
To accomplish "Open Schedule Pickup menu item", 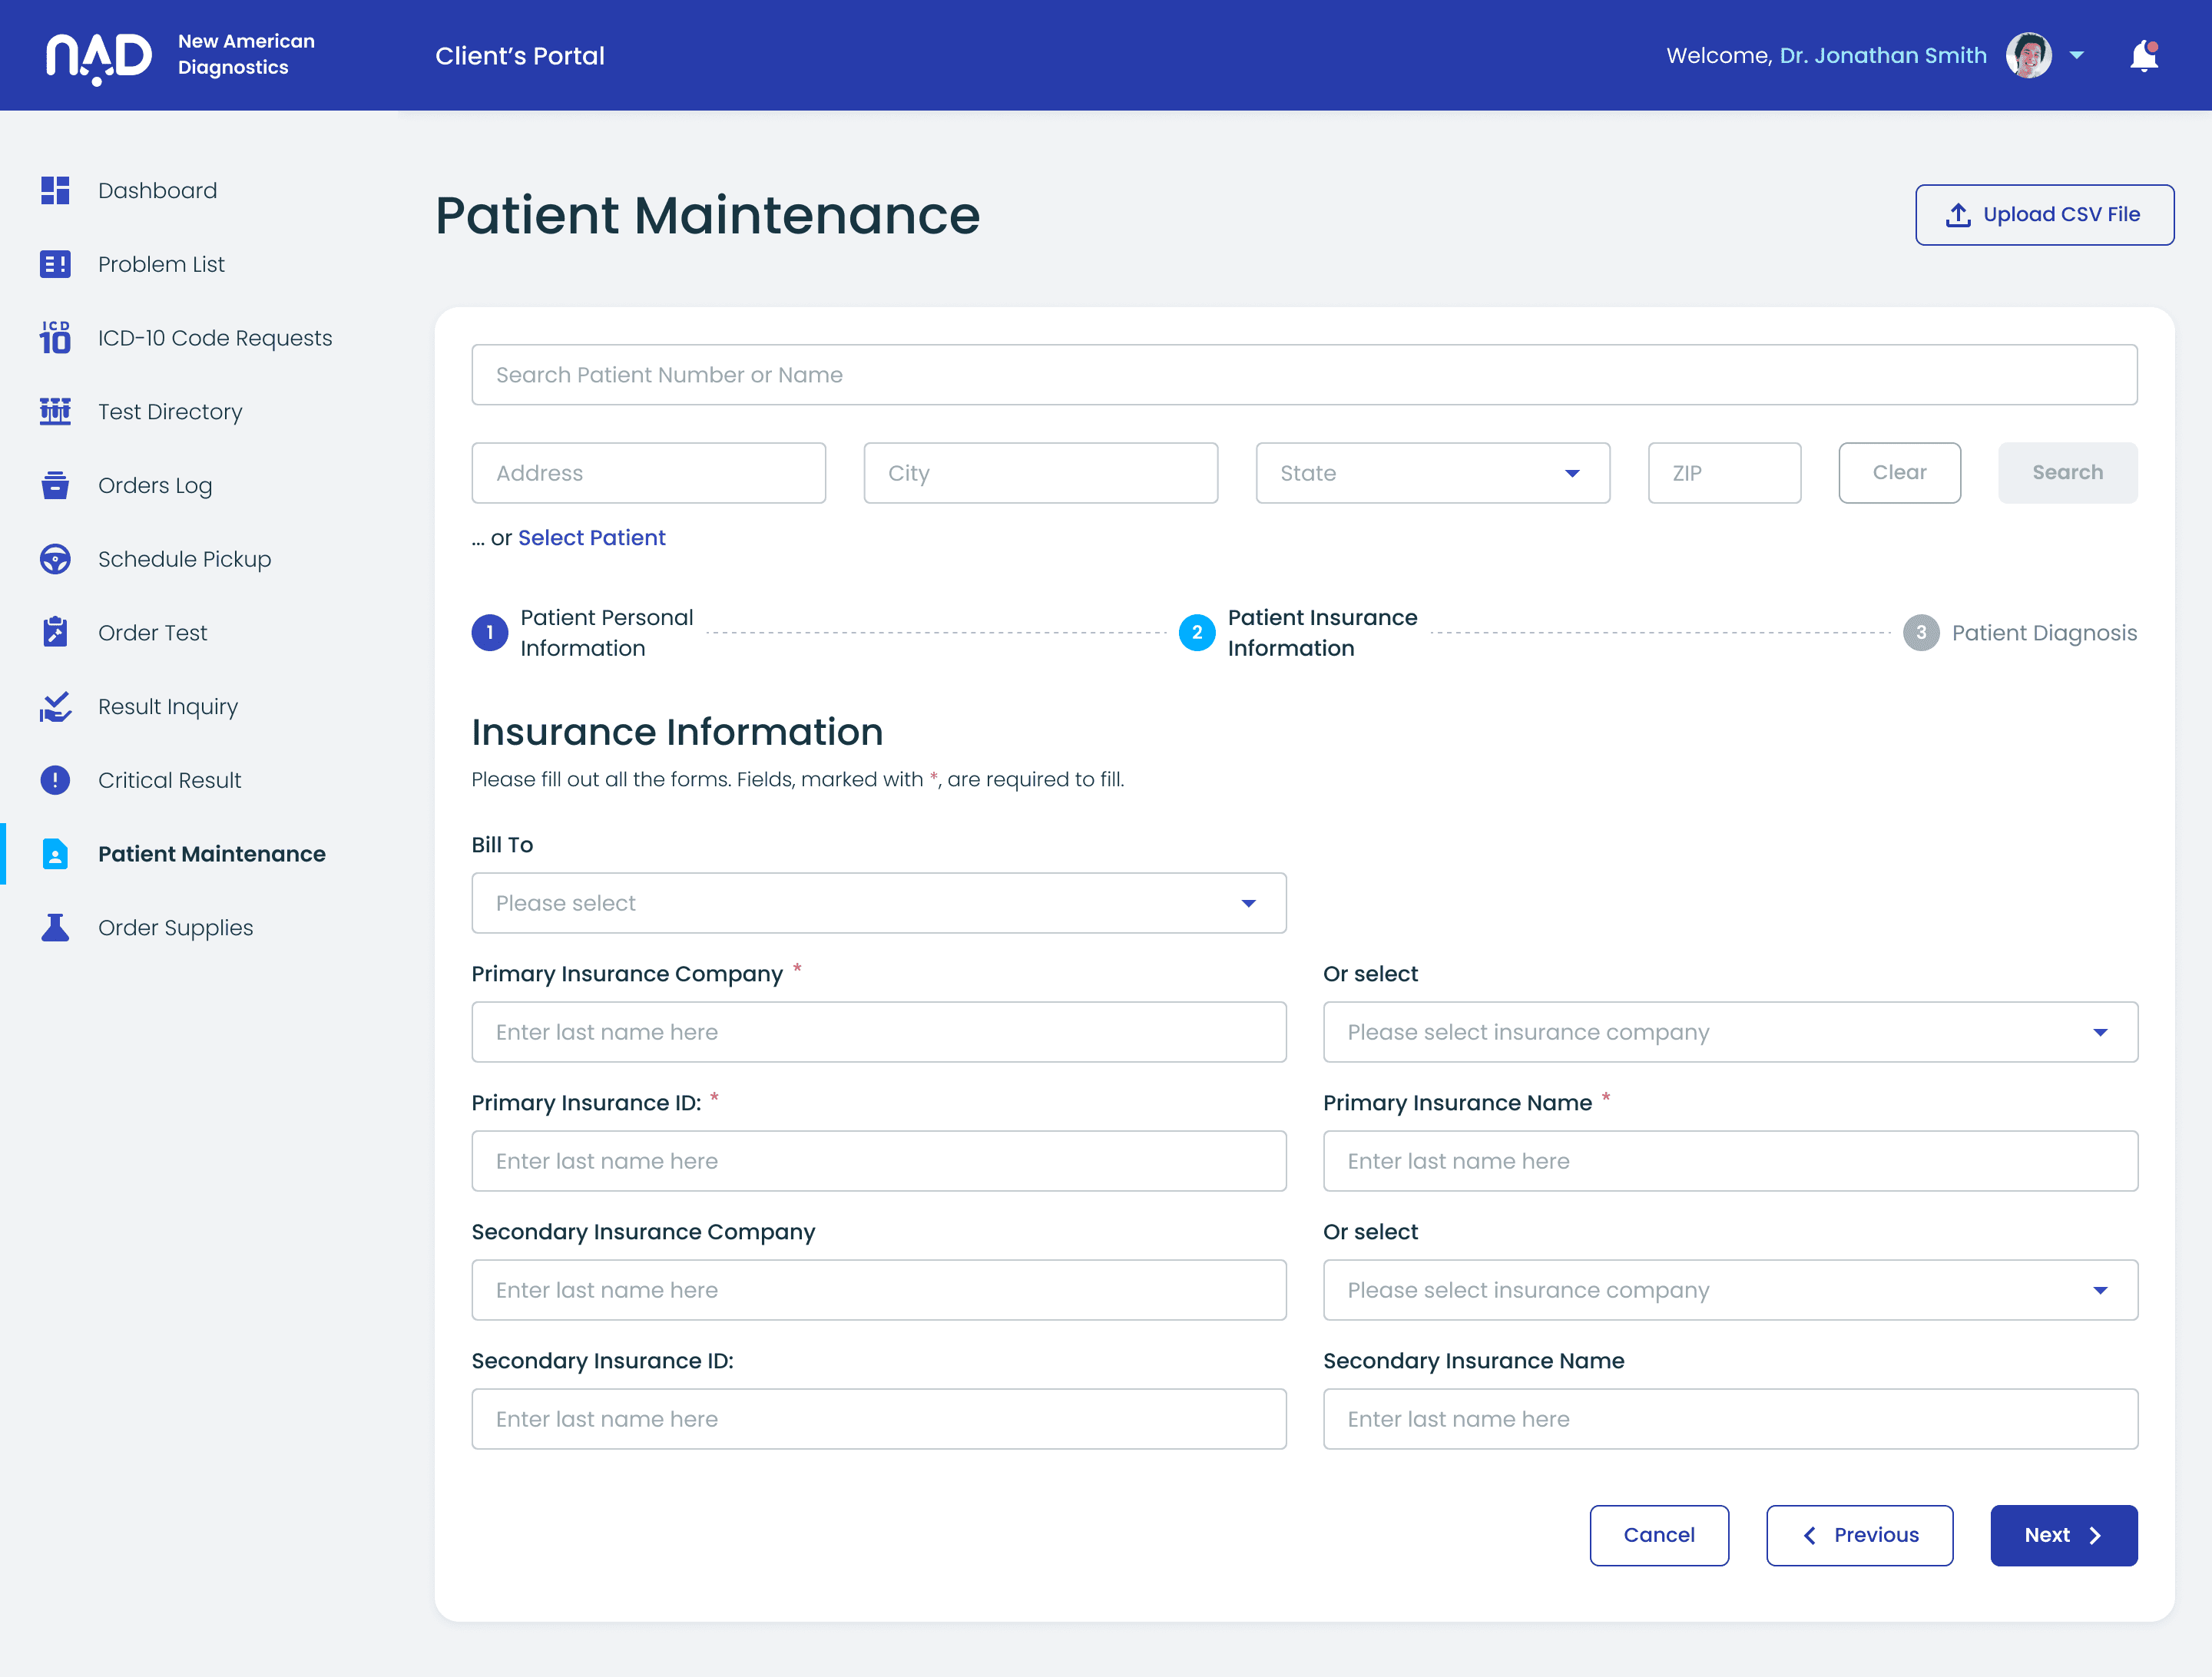I will pos(184,559).
